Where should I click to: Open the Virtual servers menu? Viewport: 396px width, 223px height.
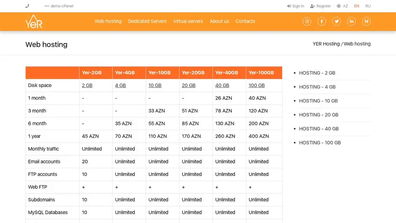coord(188,21)
